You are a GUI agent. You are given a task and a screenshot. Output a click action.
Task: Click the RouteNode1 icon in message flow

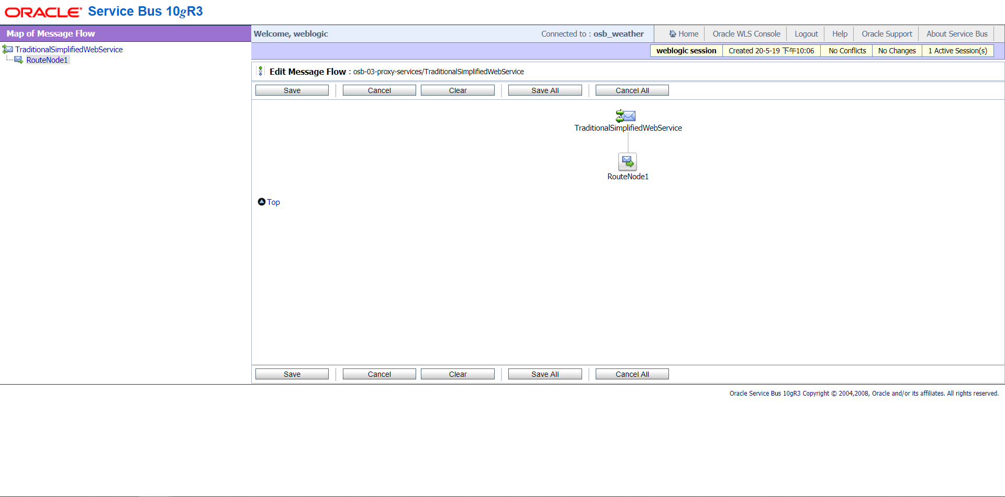[x=628, y=162]
